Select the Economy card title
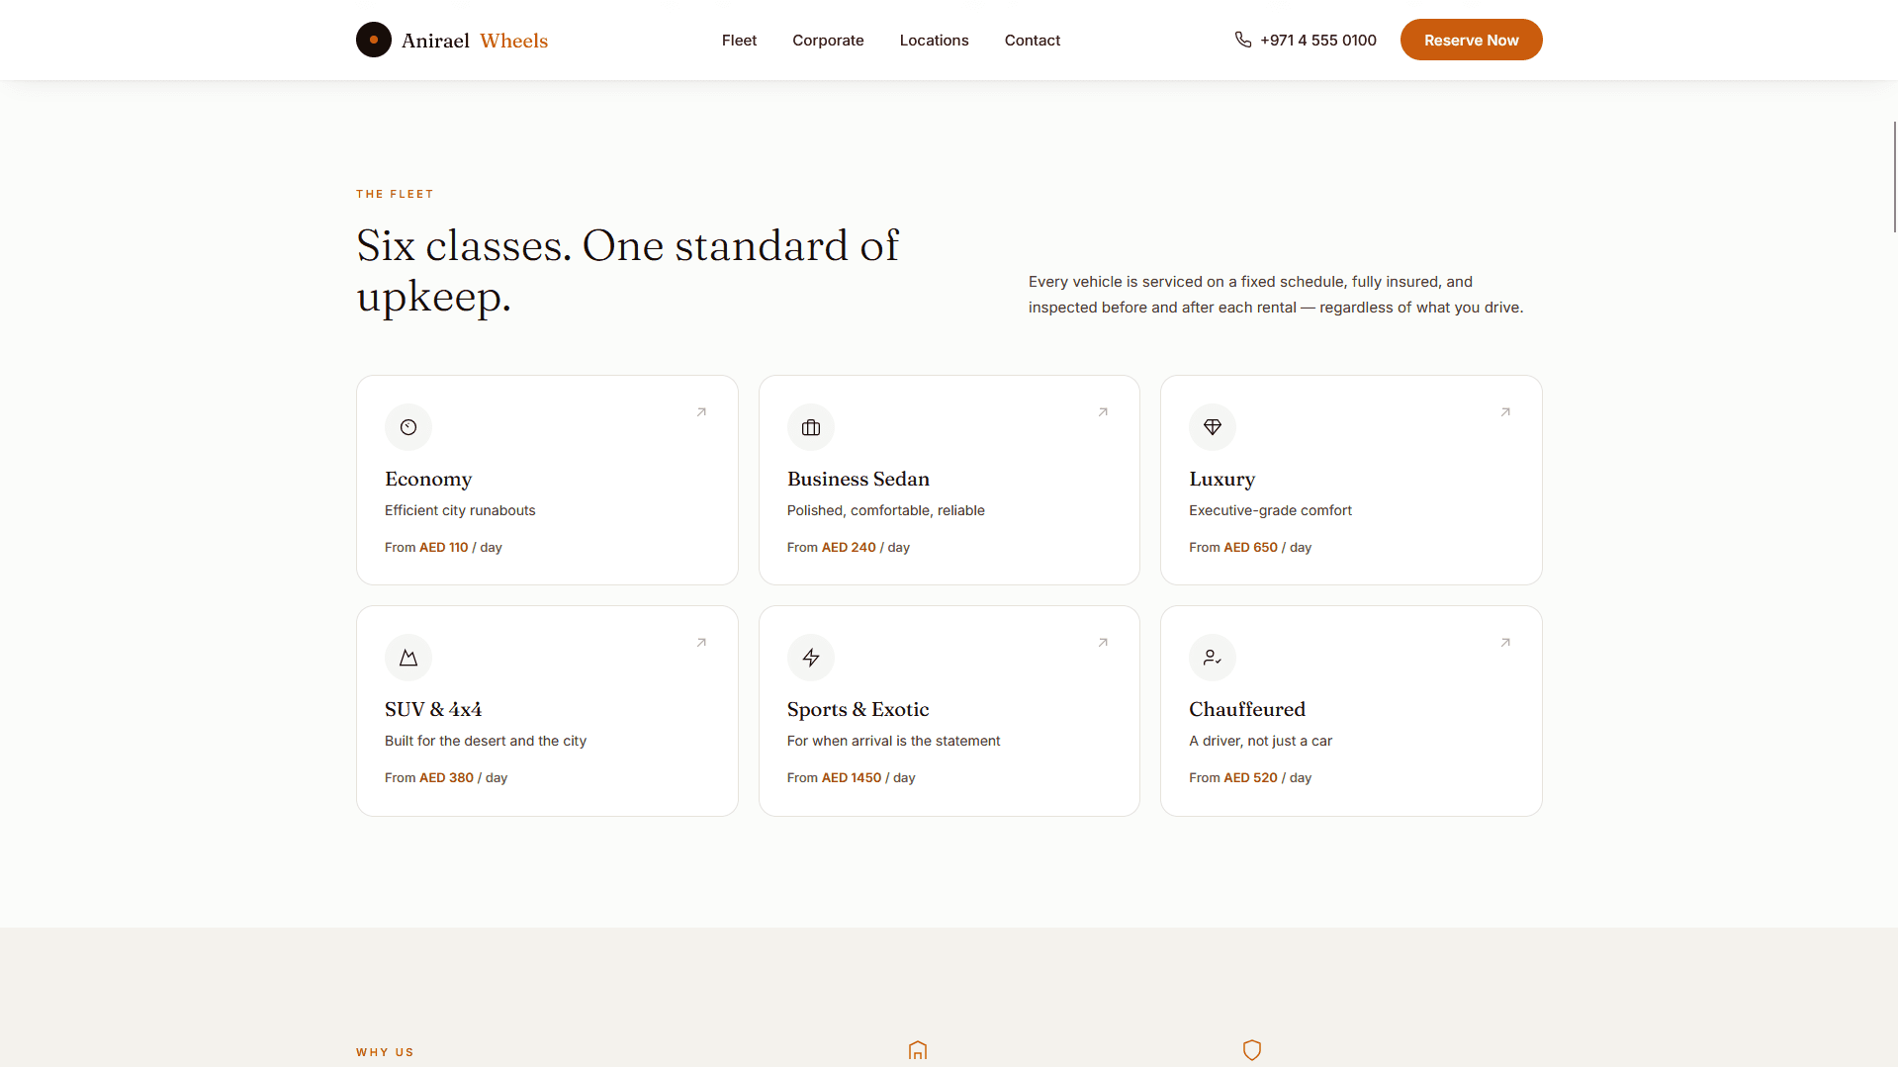The height and width of the screenshot is (1067, 1898). click(x=428, y=479)
